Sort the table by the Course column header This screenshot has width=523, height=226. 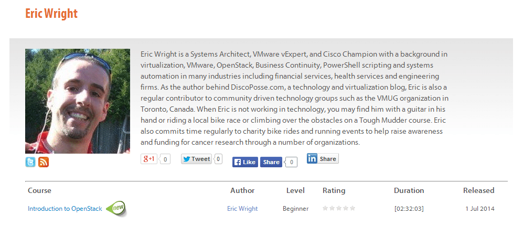(39, 190)
